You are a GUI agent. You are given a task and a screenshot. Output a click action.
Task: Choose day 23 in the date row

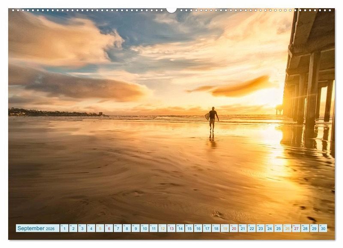coord(260,228)
